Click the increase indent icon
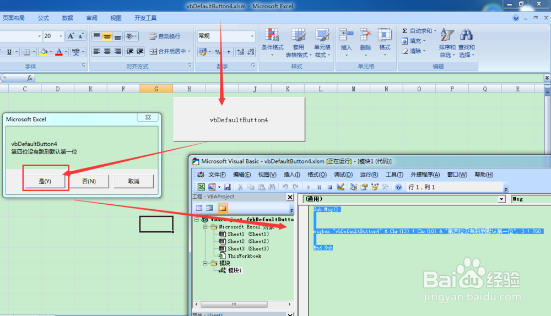The image size is (551, 316). [x=140, y=52]
